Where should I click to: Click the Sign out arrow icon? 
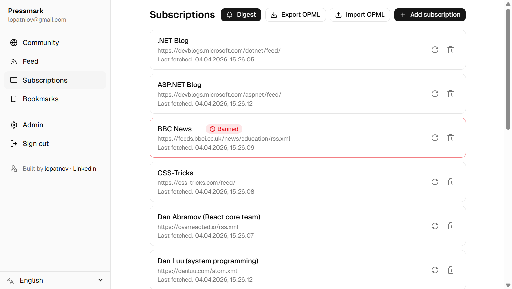pyautogui.click(x=14, y=143)
